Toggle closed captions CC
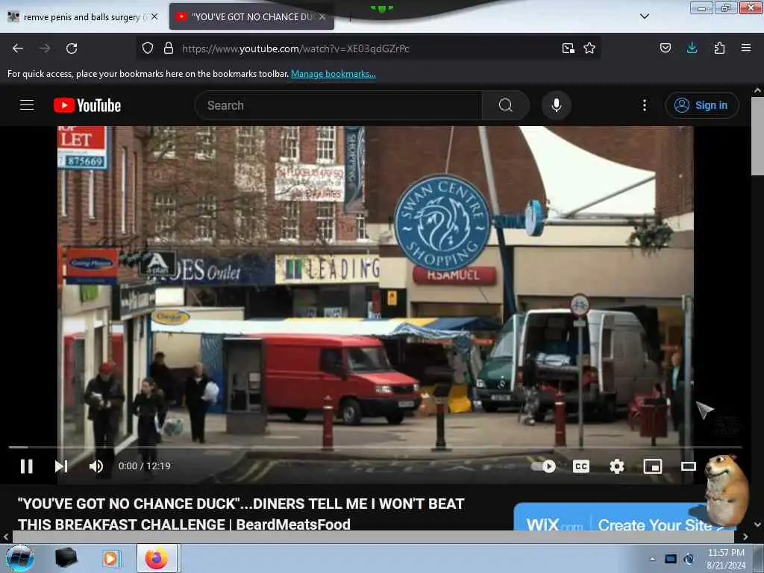The height and width of the screenshot is (573, 764). pos(580,466)
